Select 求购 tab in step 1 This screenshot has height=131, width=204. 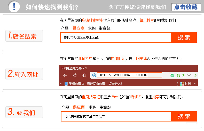92,28
